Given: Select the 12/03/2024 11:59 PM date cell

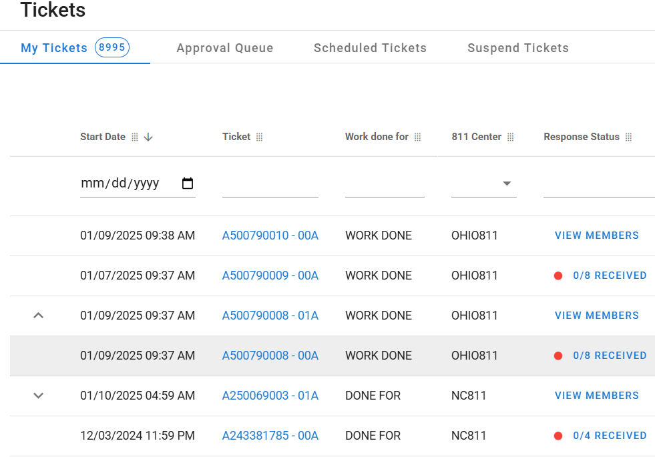Looking at the screenshot, I should [x=138, y=436].
